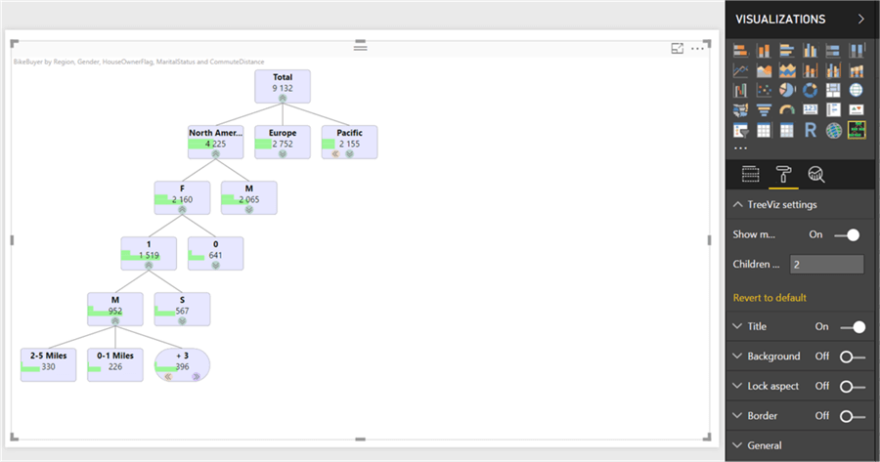Screen dimensions: 880x462
Task: Select the clustered column chart visual
Action: [x=810, y=51]
